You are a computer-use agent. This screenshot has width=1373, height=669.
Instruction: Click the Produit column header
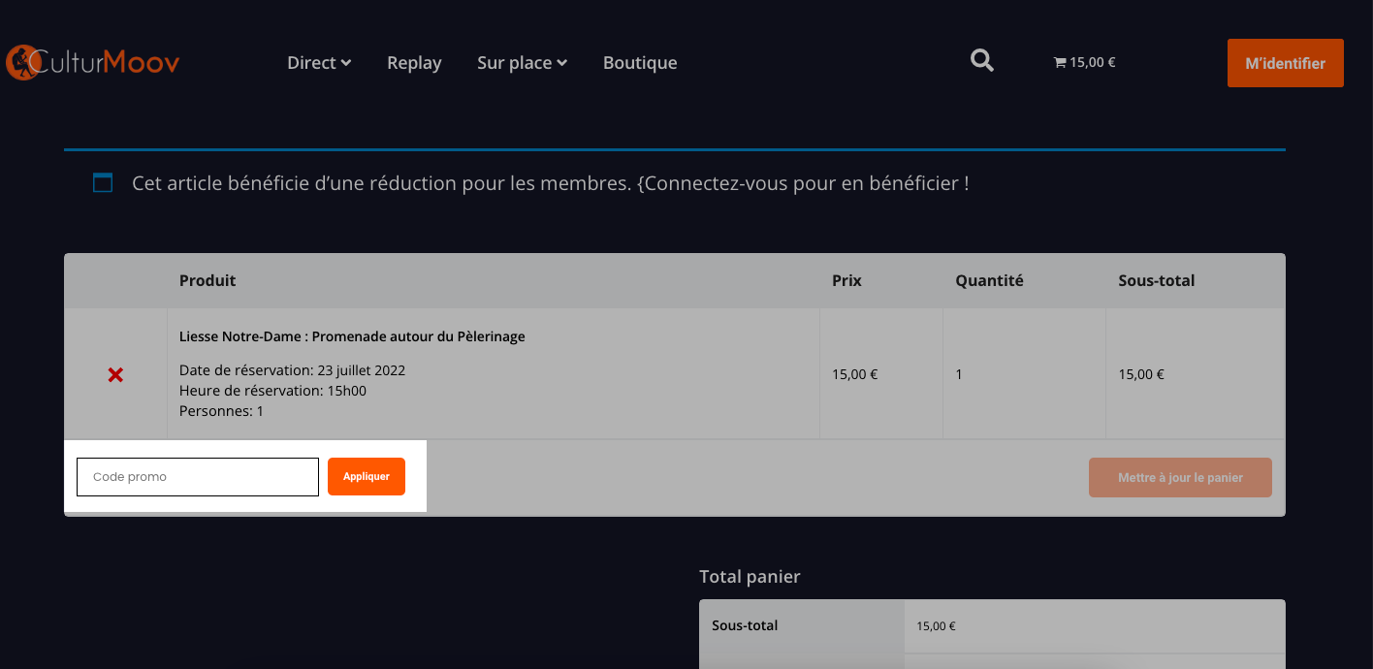(x=208, y=281)
